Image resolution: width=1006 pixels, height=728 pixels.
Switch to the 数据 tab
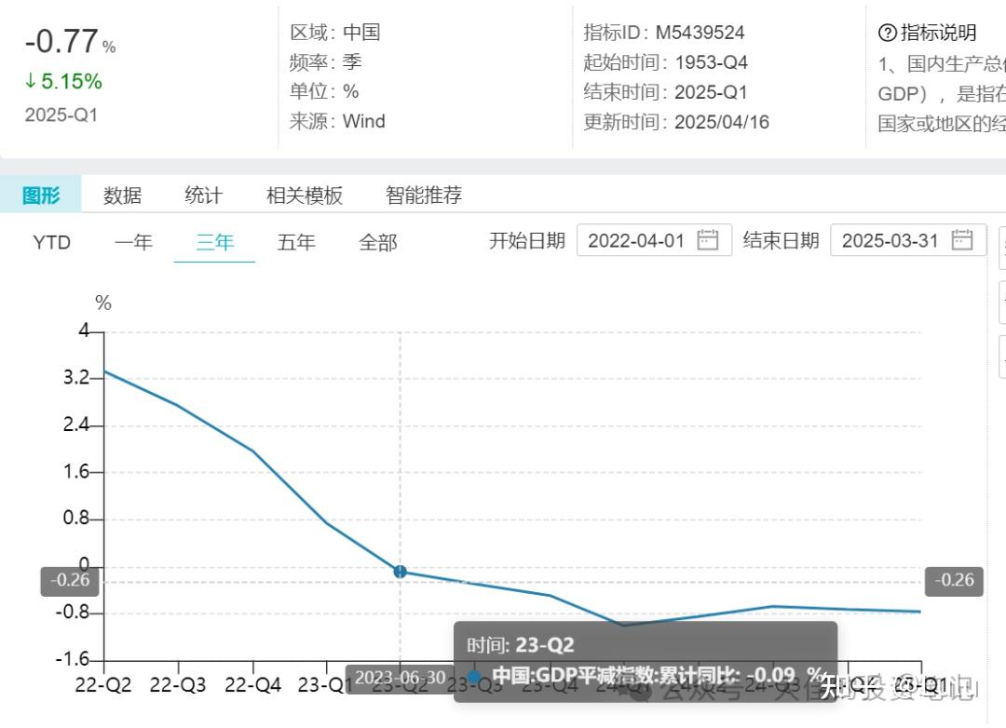121,195
